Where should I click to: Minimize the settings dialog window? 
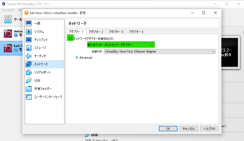(192, 13)
